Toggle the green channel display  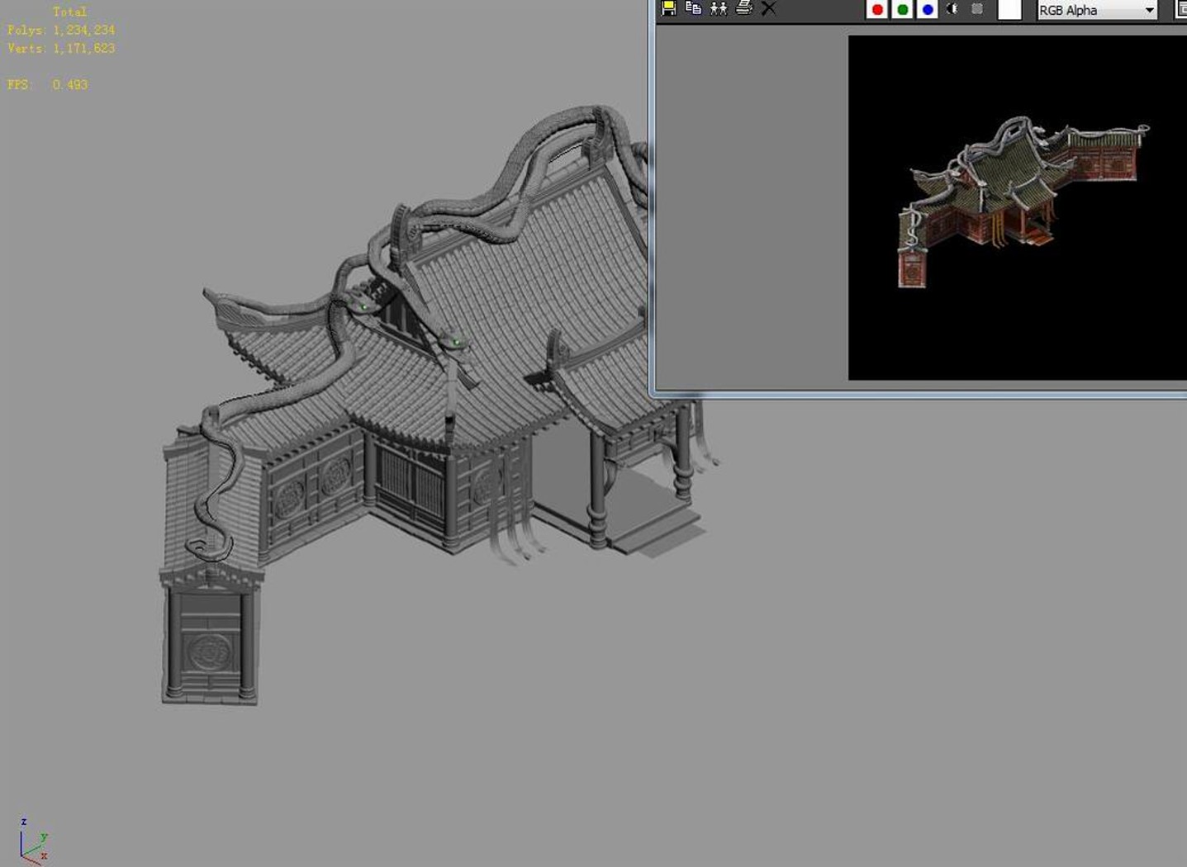click(x=902, y=9)
